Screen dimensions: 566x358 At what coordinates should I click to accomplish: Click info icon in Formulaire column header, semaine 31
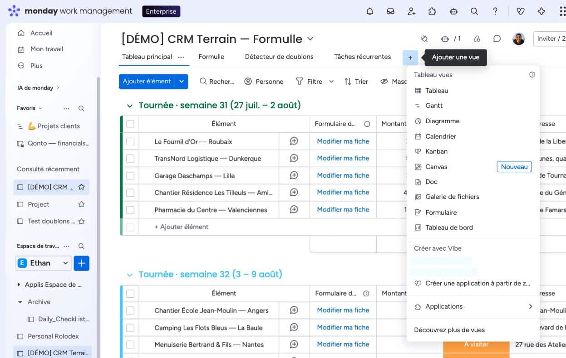click(367, 124)
